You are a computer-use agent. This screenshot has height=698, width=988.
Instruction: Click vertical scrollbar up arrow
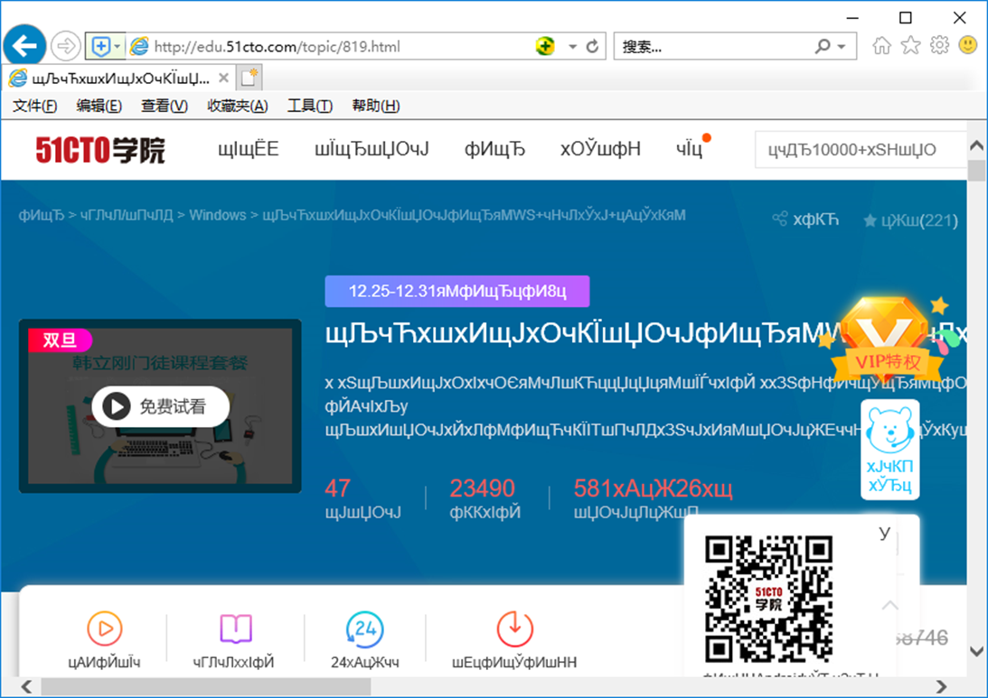[976, 146]
